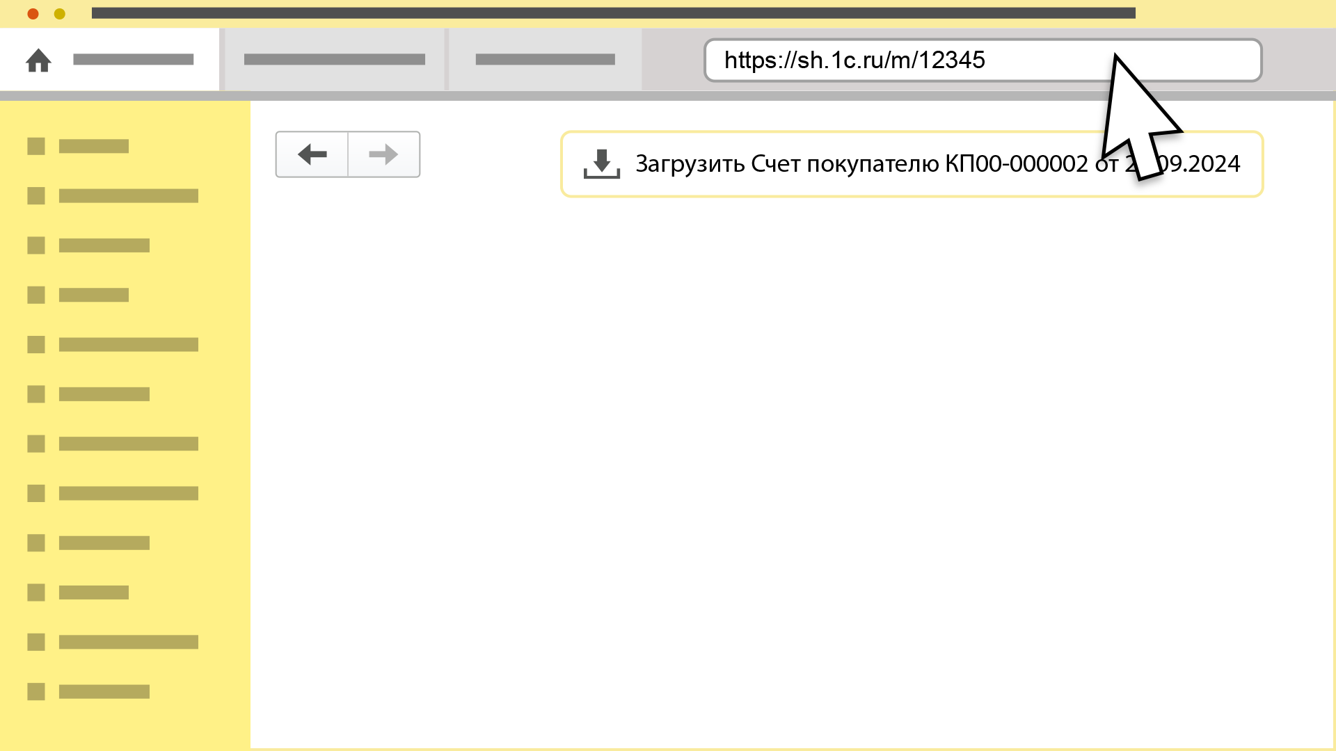Screen dimensions: 1336x751
Task: Click the back arrow navigation button
Action: click(x=312, y=154)
